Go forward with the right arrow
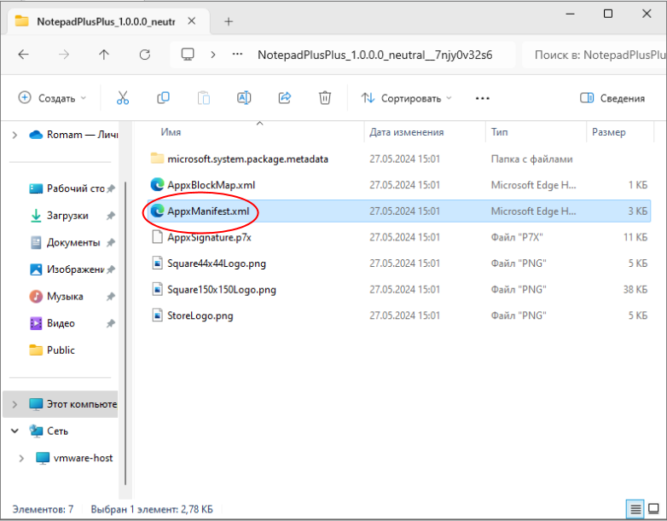Image resolution: width=667 pixels, height=521 pixels. [x=64, y=55]
